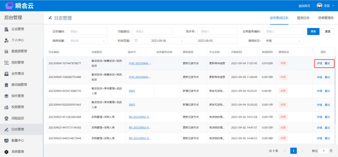
Task: Click the 个人中心 user icon
Action: pyautogui.click(x=6, y=40)
